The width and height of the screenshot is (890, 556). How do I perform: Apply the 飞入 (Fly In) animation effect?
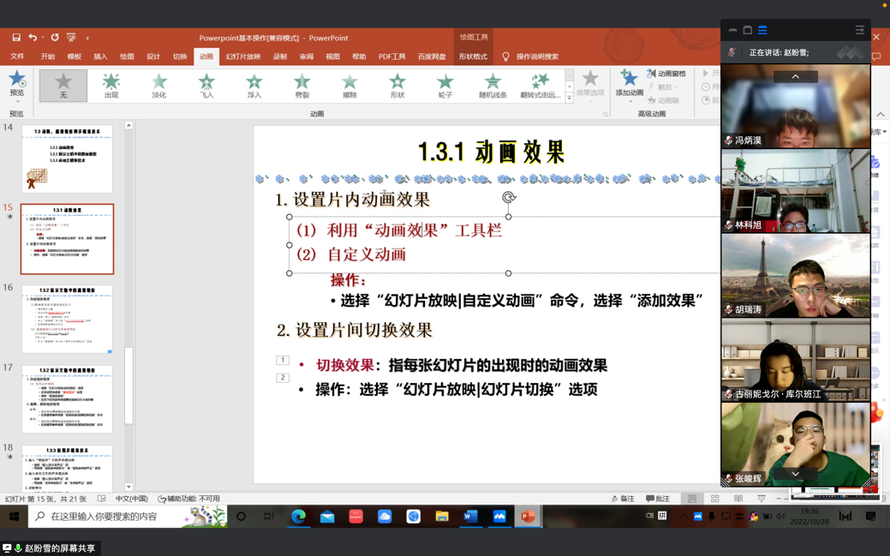206,86
